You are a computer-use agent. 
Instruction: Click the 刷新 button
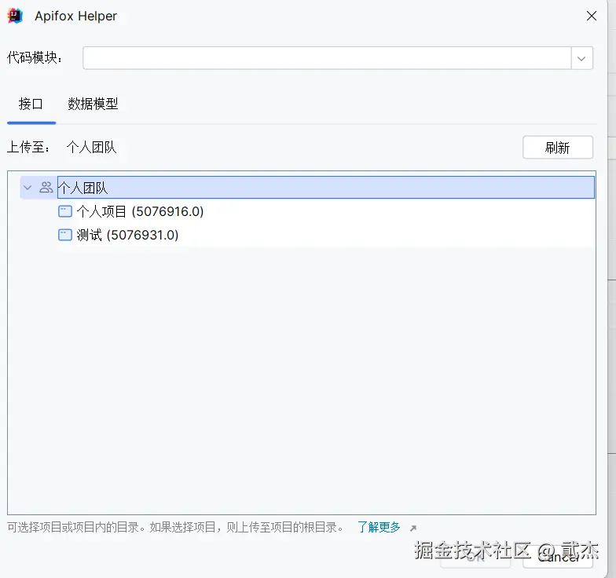558,148
